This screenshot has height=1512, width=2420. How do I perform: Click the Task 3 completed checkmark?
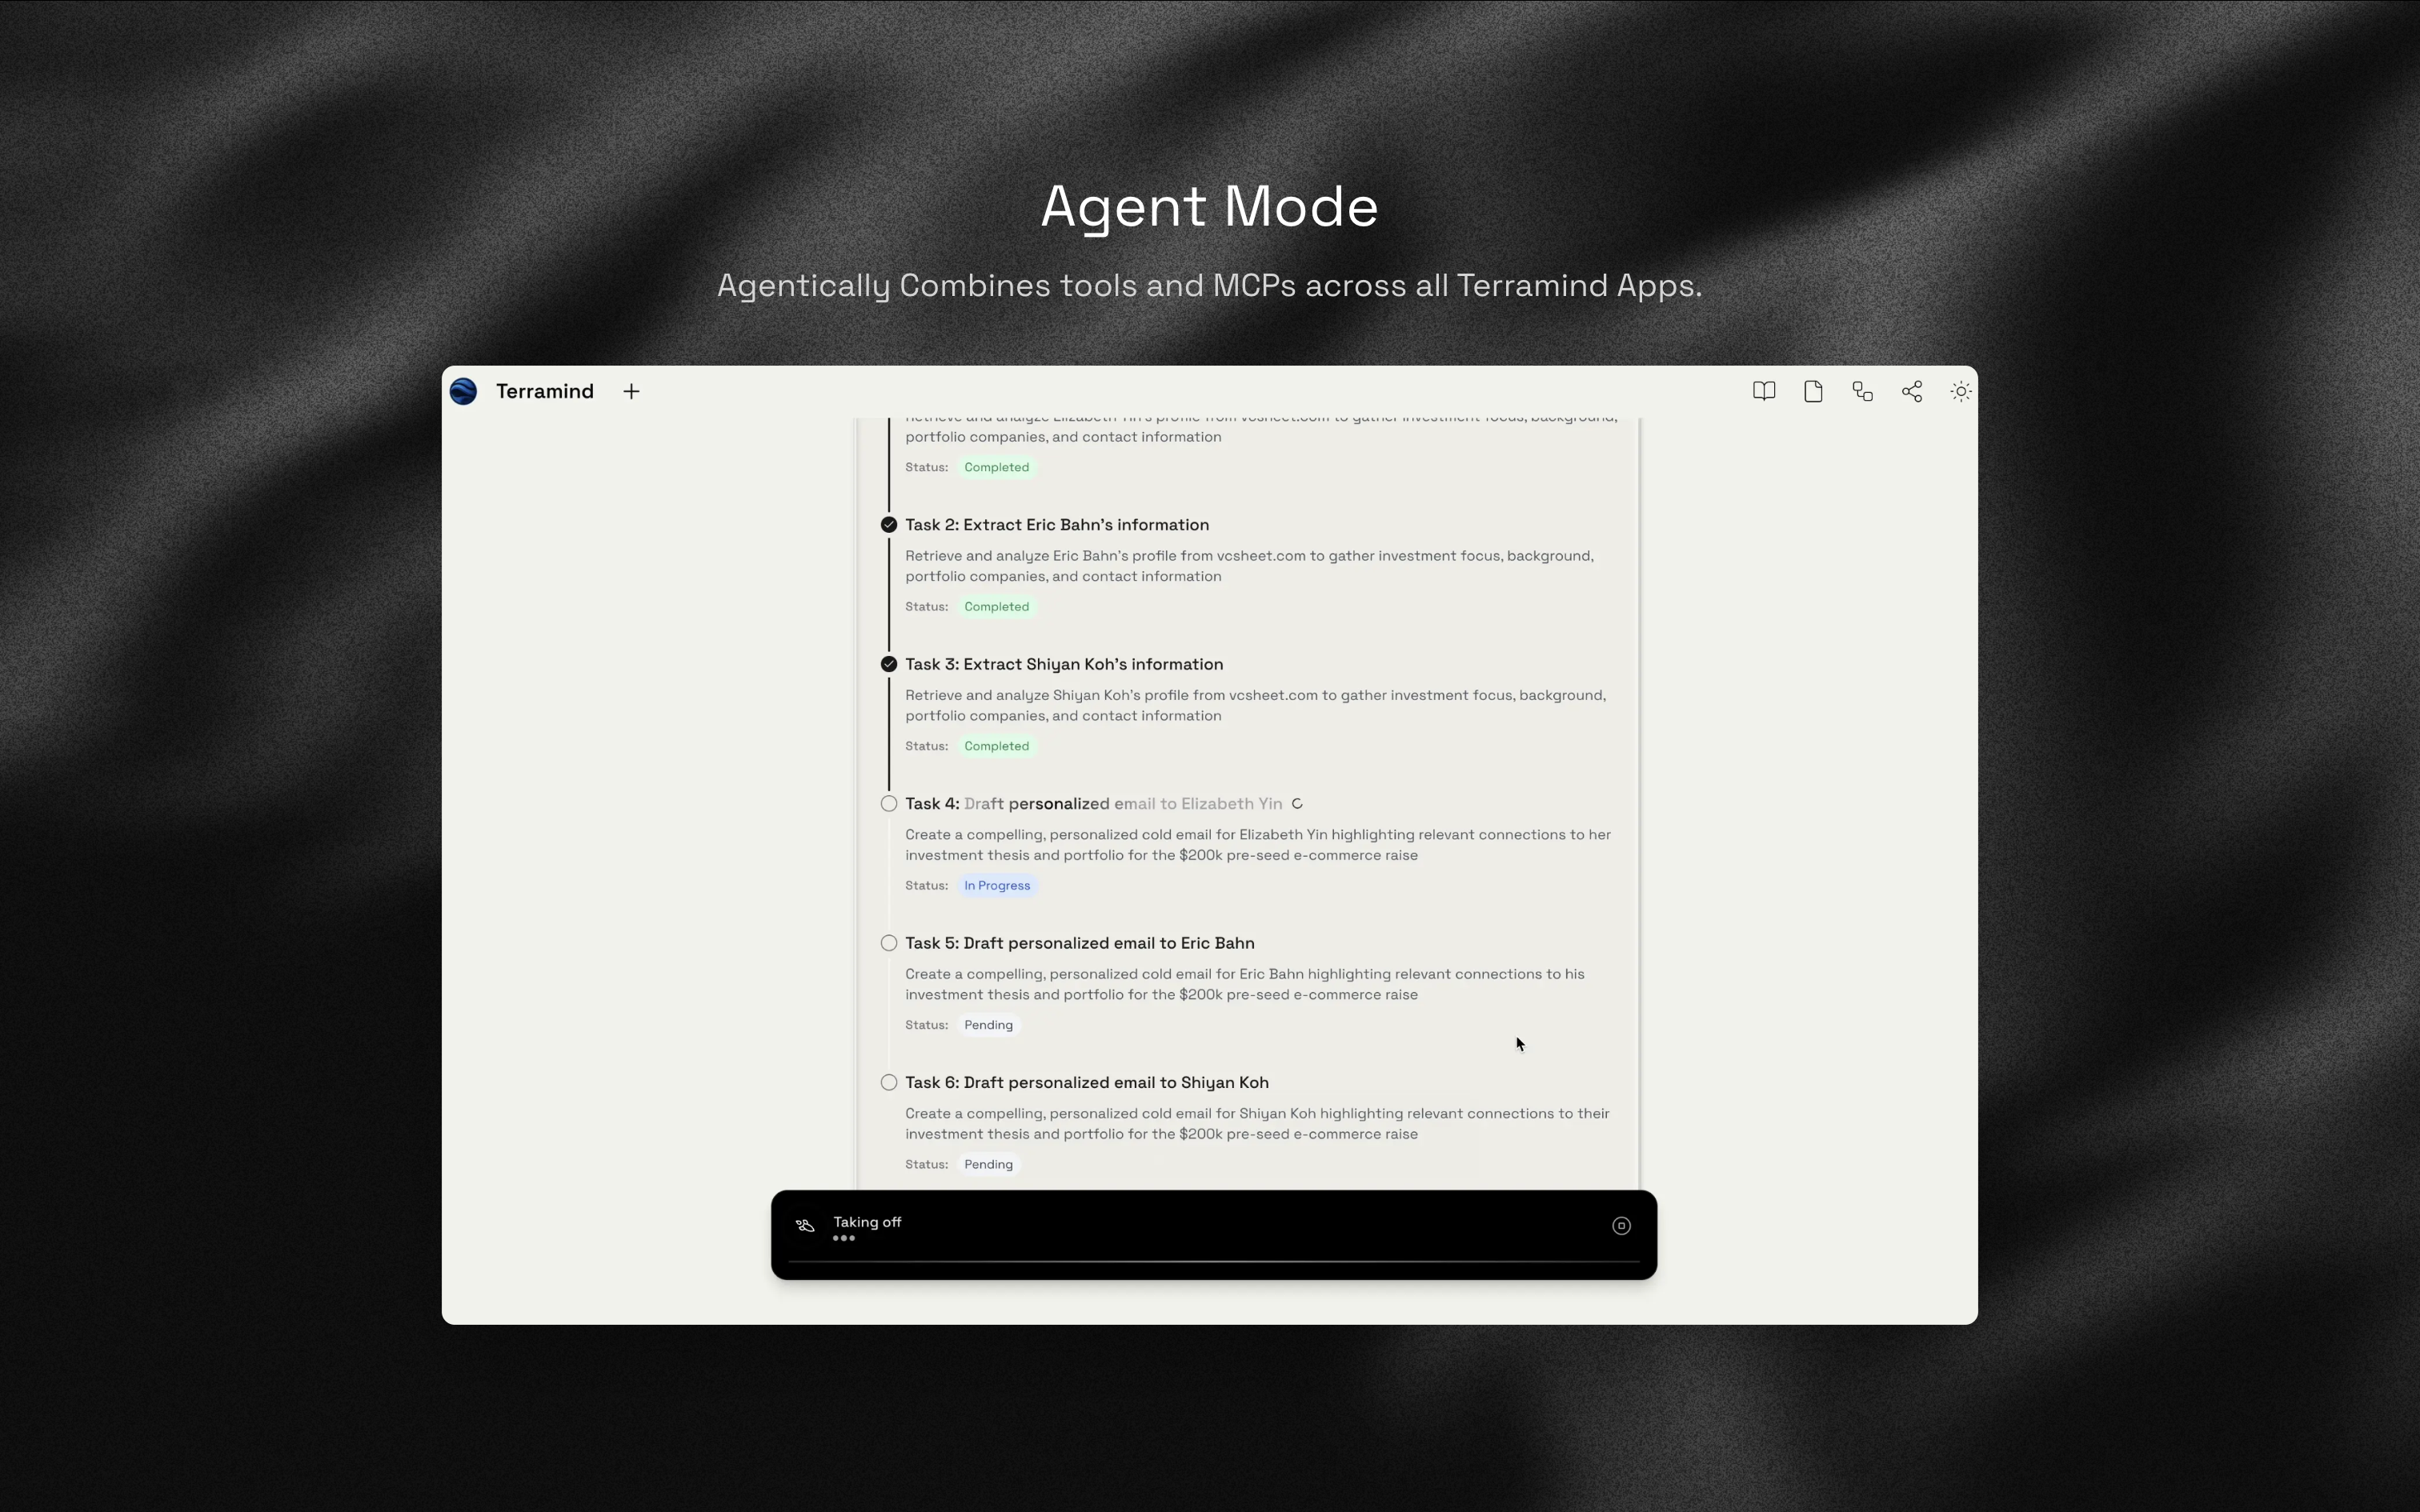coord(889,664)
